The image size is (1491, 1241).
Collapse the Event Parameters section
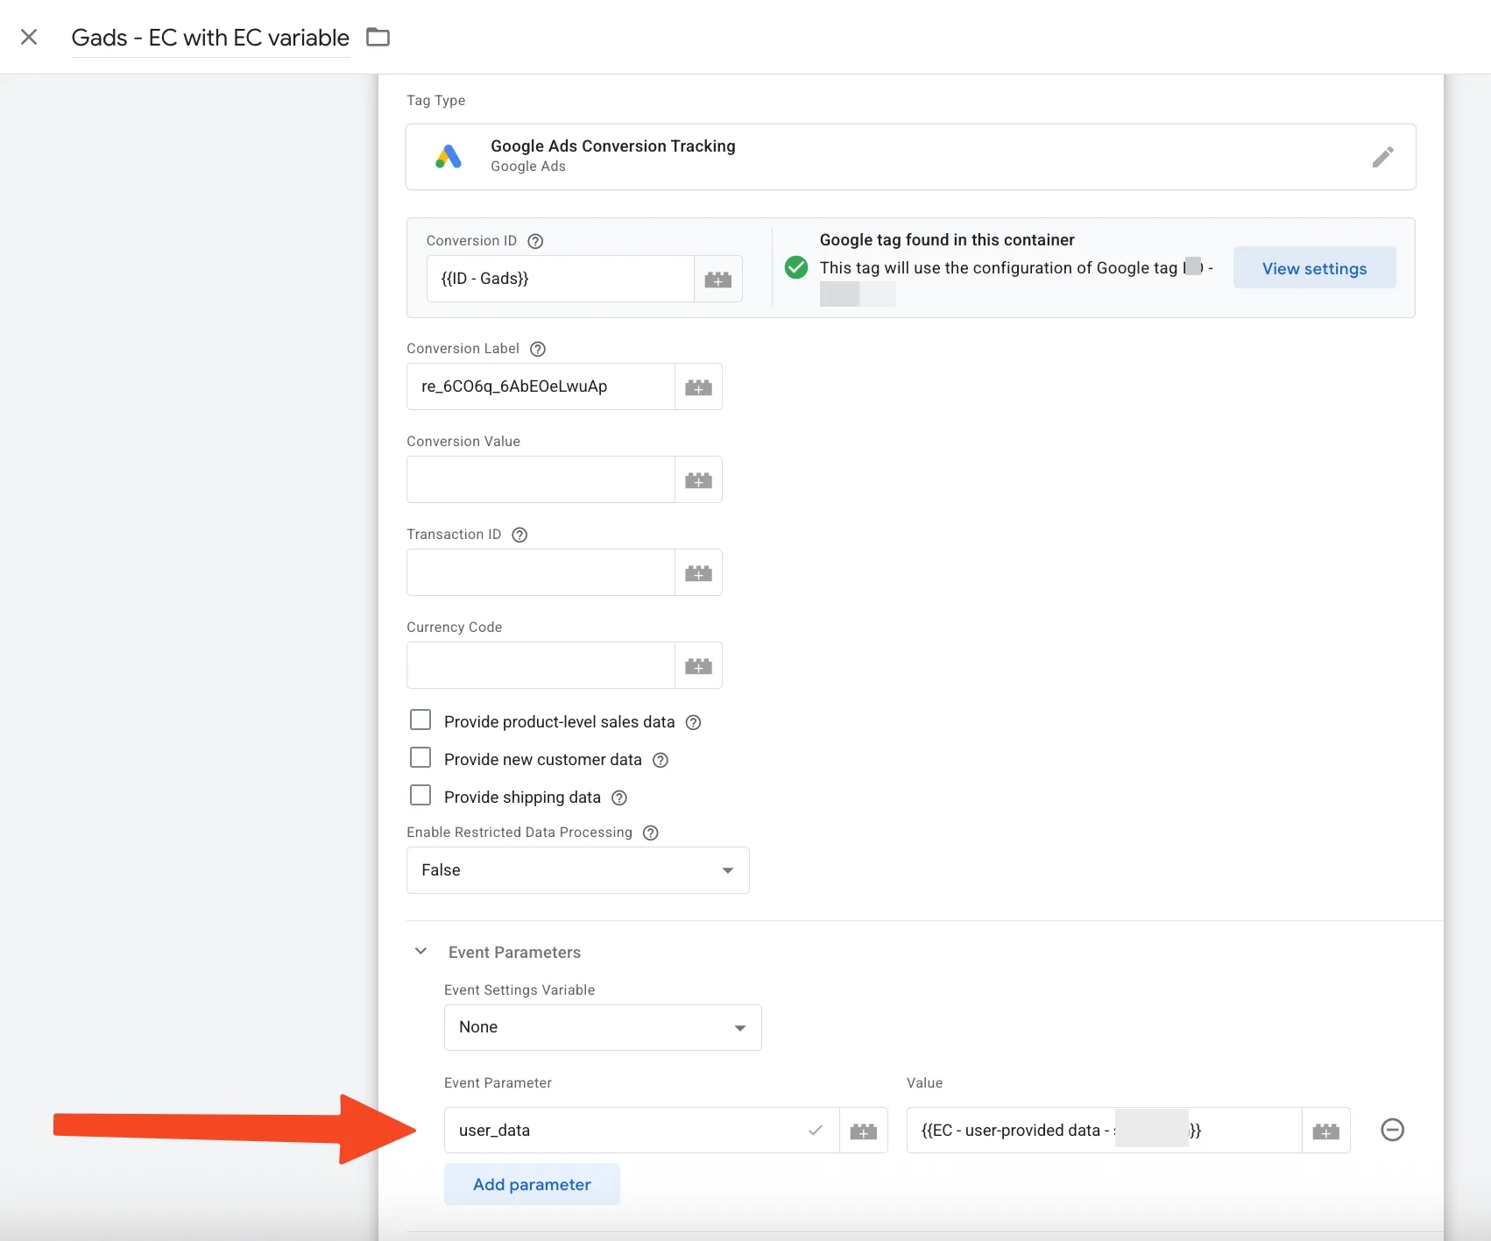(x=420, y=952)
